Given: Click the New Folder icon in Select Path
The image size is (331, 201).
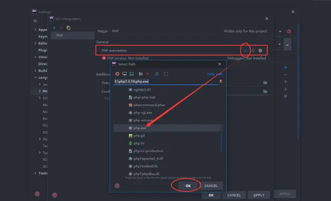Looking at the screenshot, I should click(x=140, y=74).
